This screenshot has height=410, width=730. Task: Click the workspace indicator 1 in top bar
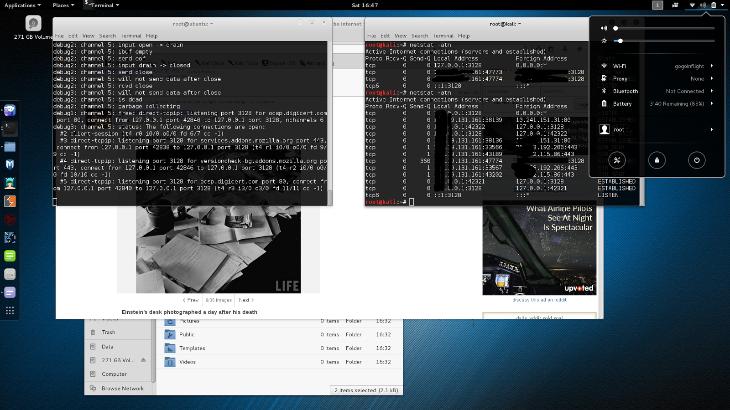point(657,5)
